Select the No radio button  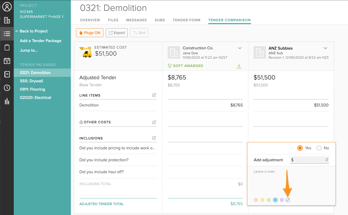(319, 148)
